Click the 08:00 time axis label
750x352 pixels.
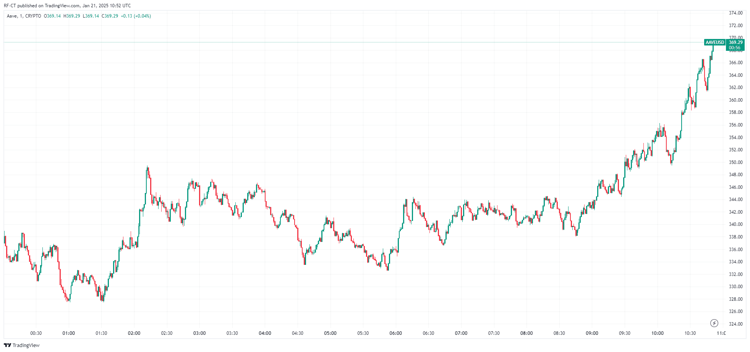(526, 333)
